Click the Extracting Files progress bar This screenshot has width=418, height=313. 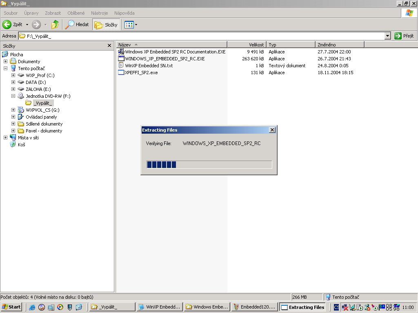pyautogui.click(x=209, y=165)
